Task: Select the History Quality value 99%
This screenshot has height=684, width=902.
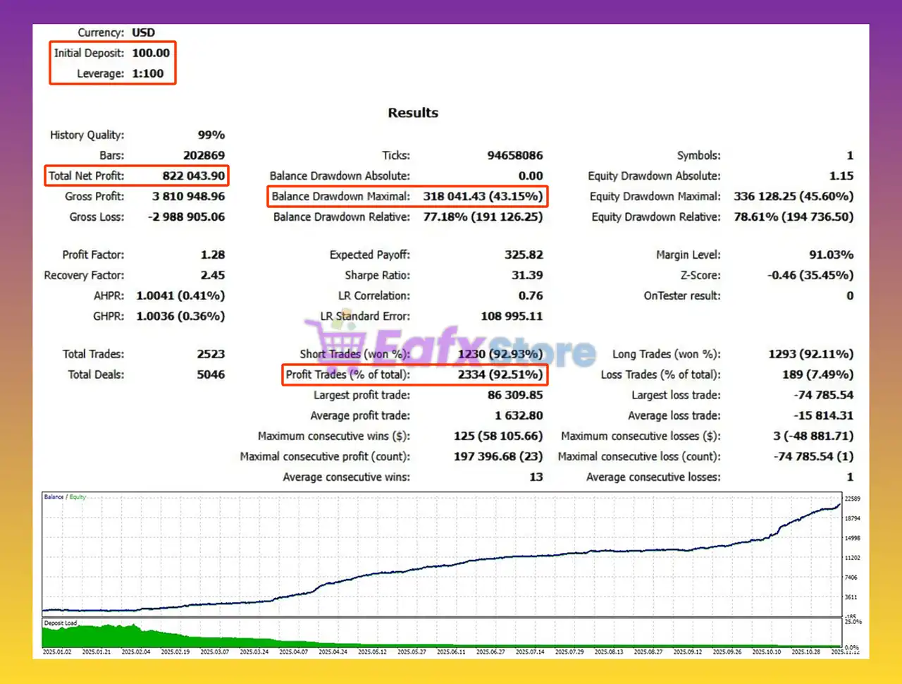Action: (211, 135)
